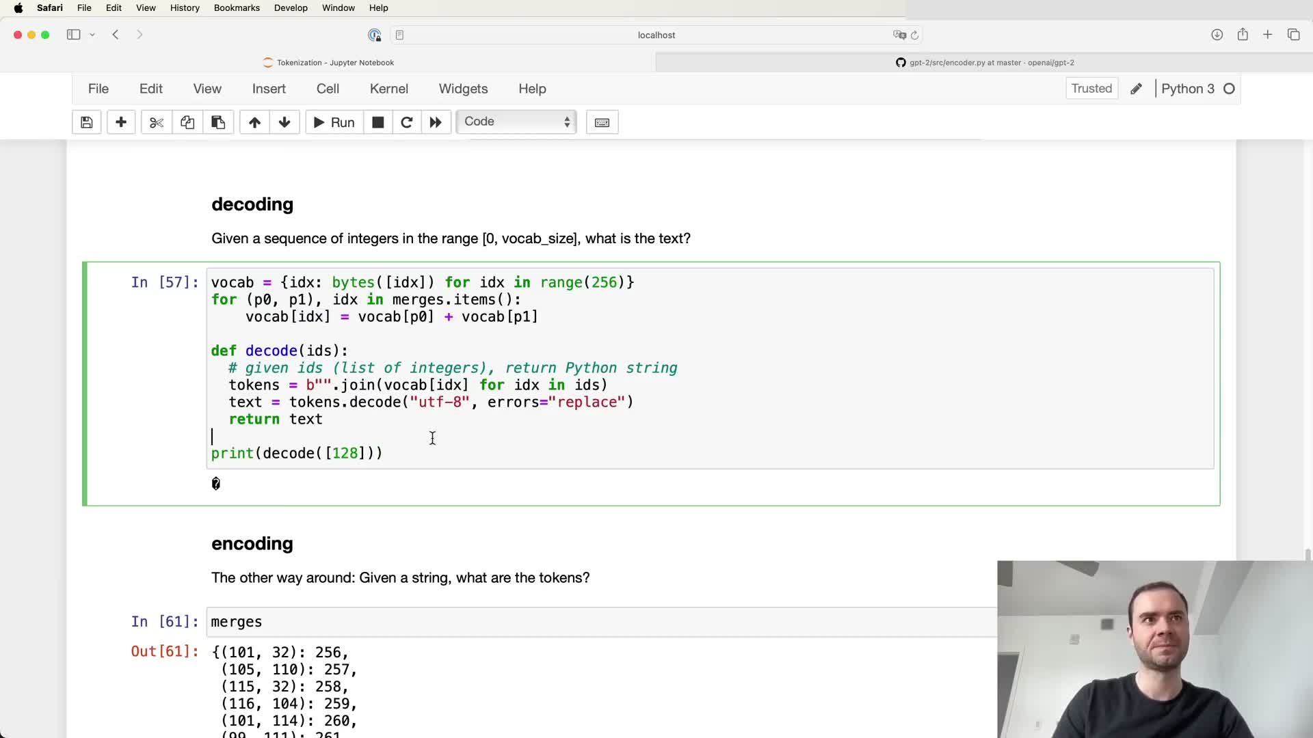Insert a cell below with the plus icon
Viewport: 1313px width, 738px height.
click(x=121, y=122)
